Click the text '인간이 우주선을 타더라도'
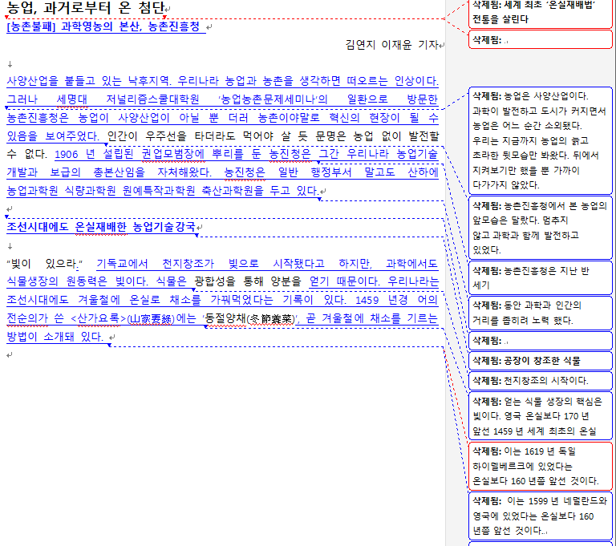Screen dimensions: 616x546 tap(171, 136)
